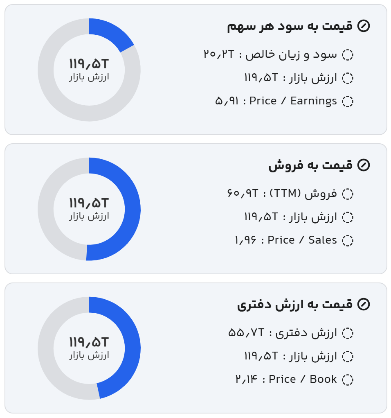Click dashed circle next to سود و زیان خالص
Screen dimensions: 391x418
pos(347,55)
